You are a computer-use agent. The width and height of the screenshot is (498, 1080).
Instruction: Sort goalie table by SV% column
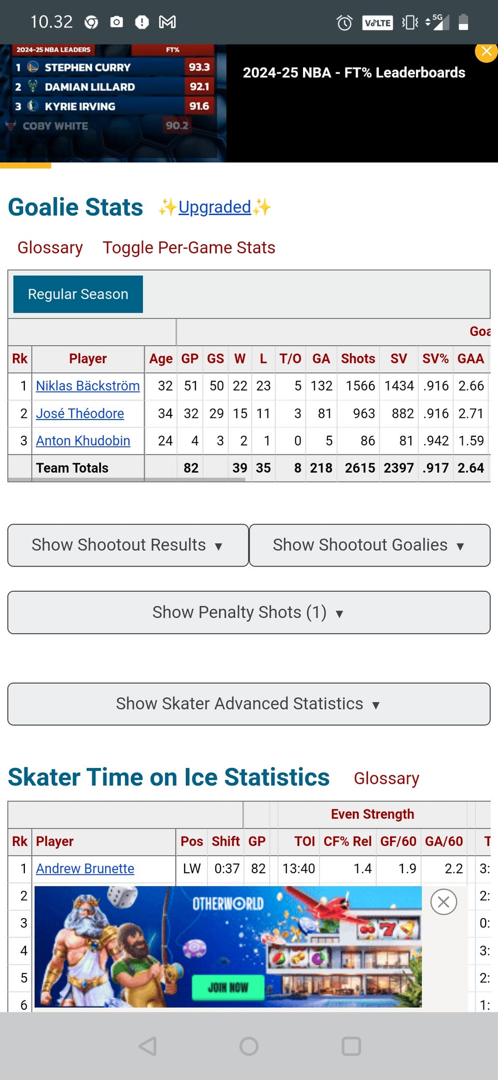(435, 359)
